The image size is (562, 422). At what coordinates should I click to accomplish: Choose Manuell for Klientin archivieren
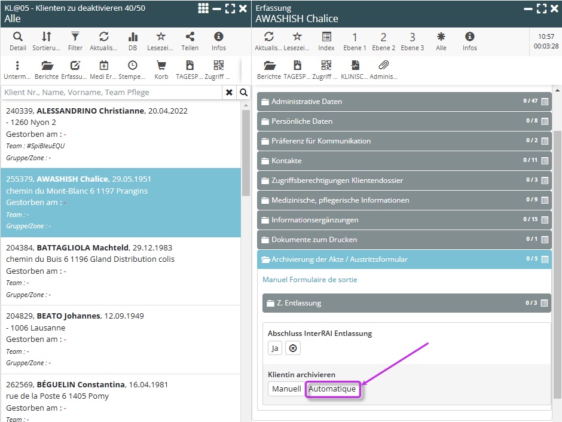pyautogui.click(x=286, y=389)
